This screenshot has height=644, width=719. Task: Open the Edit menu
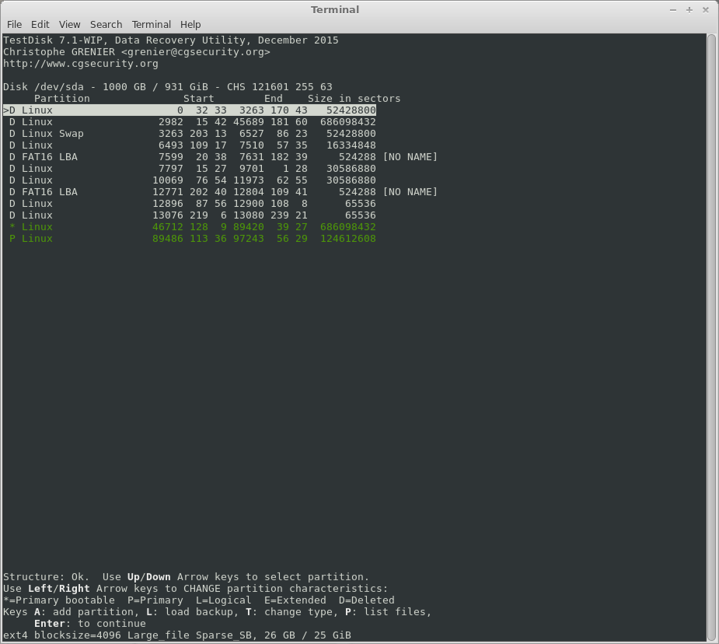pyautogui.click(x=40, y=24)
